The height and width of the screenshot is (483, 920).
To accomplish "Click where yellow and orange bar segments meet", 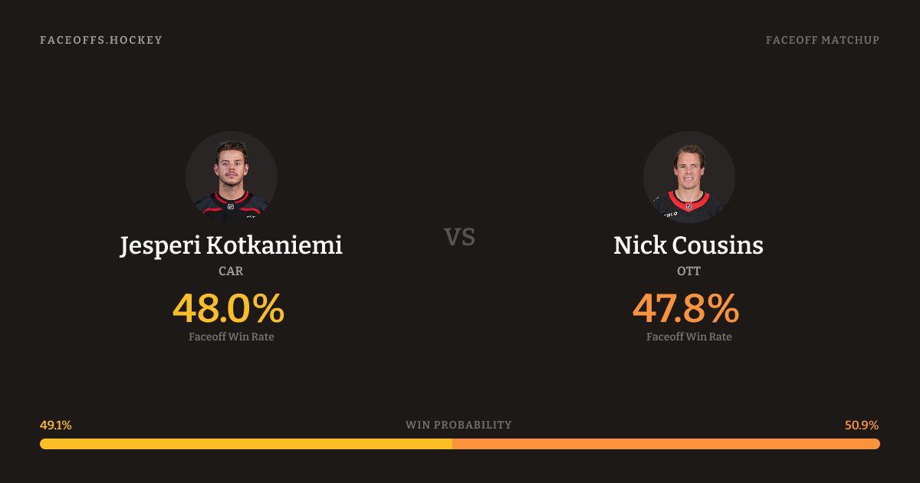I will tap(452, 444).
